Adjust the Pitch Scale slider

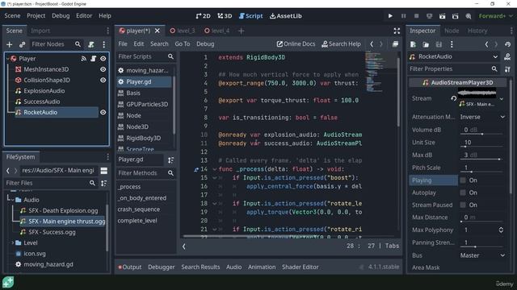[482, 172]
